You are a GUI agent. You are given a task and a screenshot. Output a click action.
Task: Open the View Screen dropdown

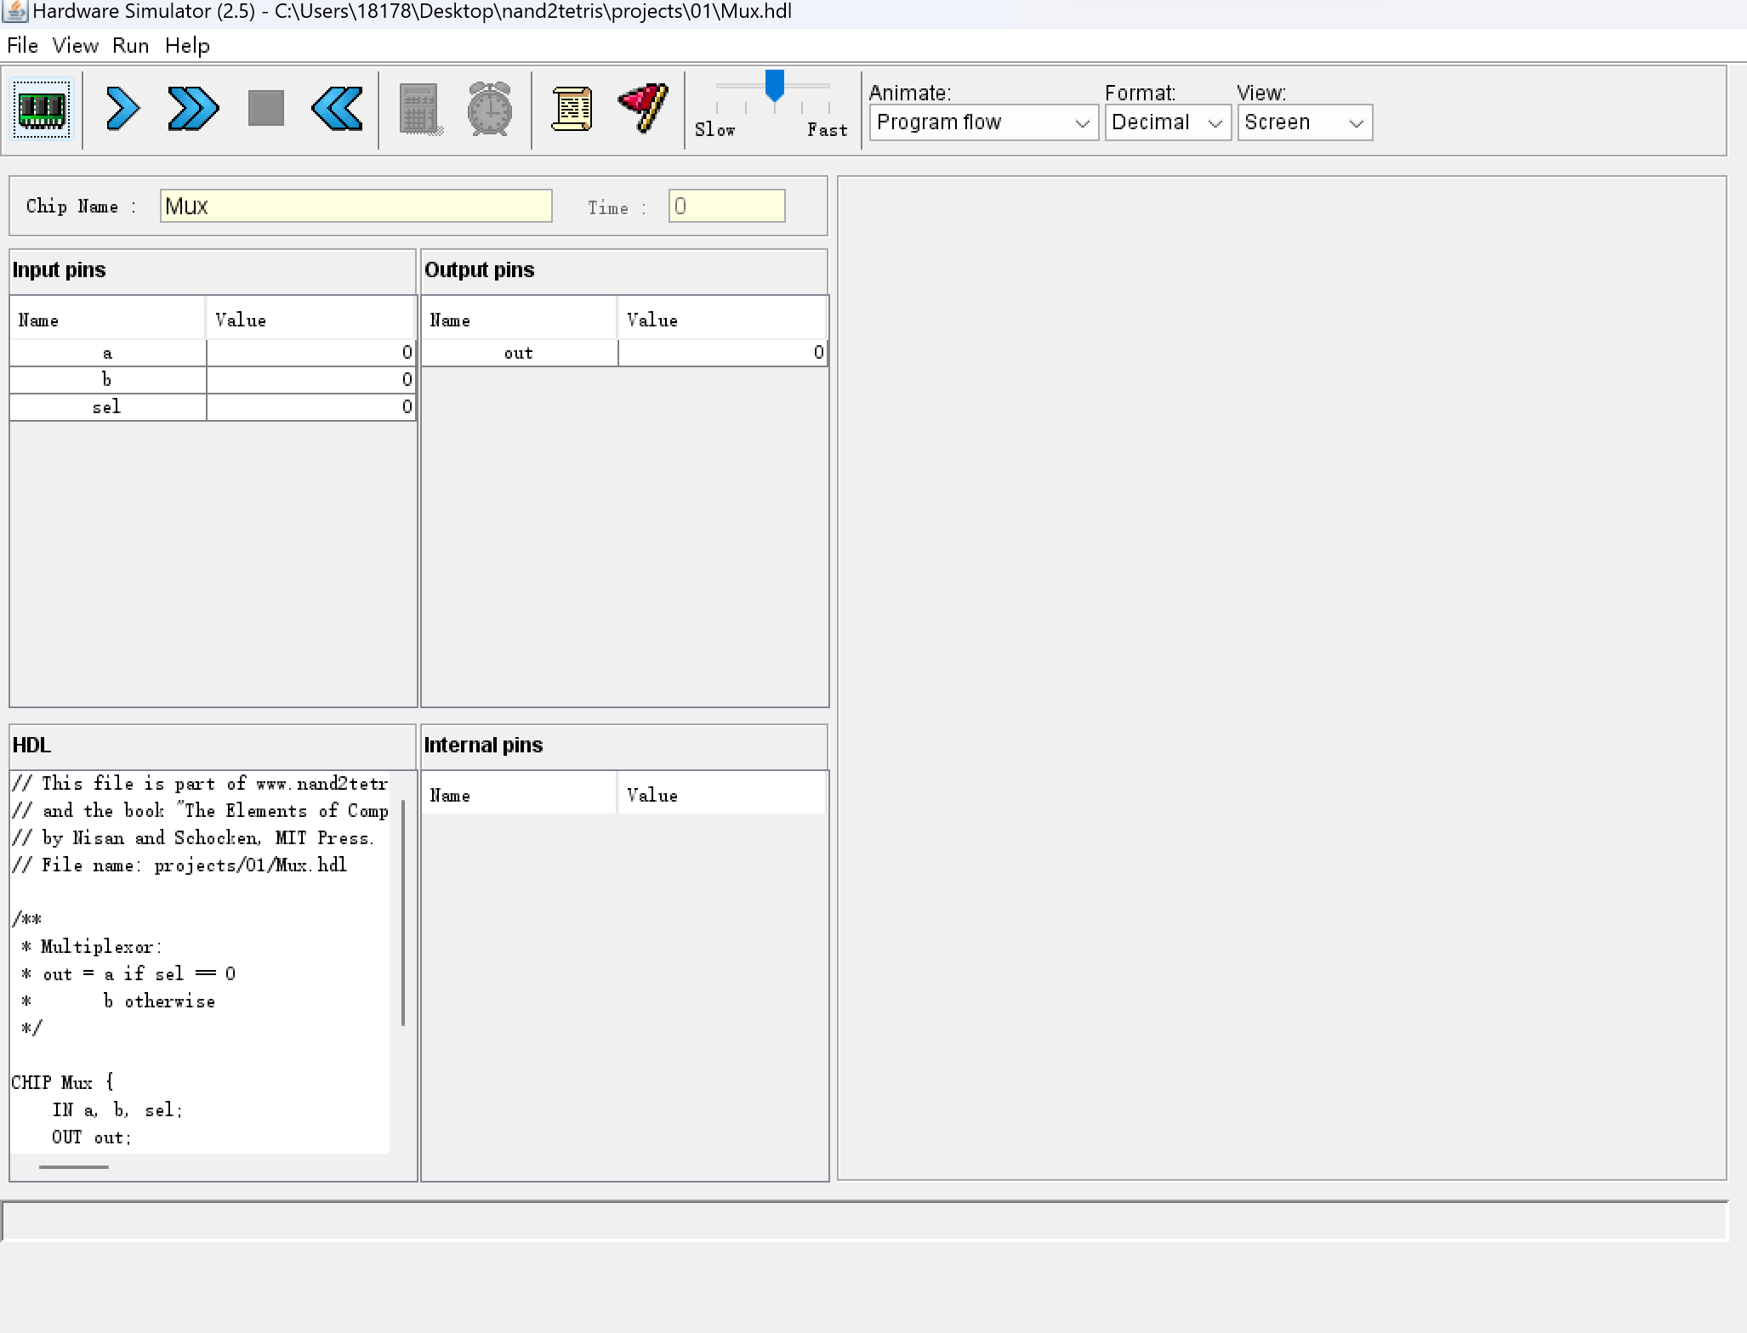click(1304, 122)
